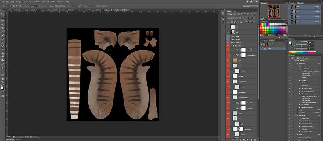
Task: Toggle visibility of Levels 2 adjustment layer
Action: click(228, 50)
